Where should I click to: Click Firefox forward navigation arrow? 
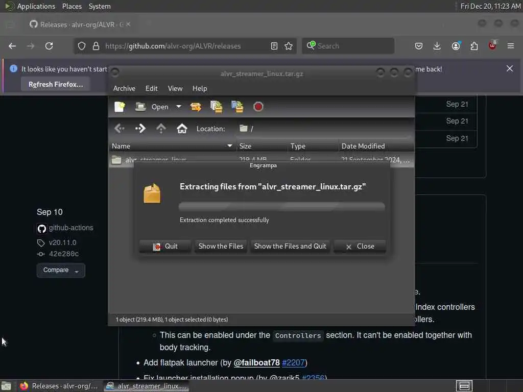tap(31, 46)
